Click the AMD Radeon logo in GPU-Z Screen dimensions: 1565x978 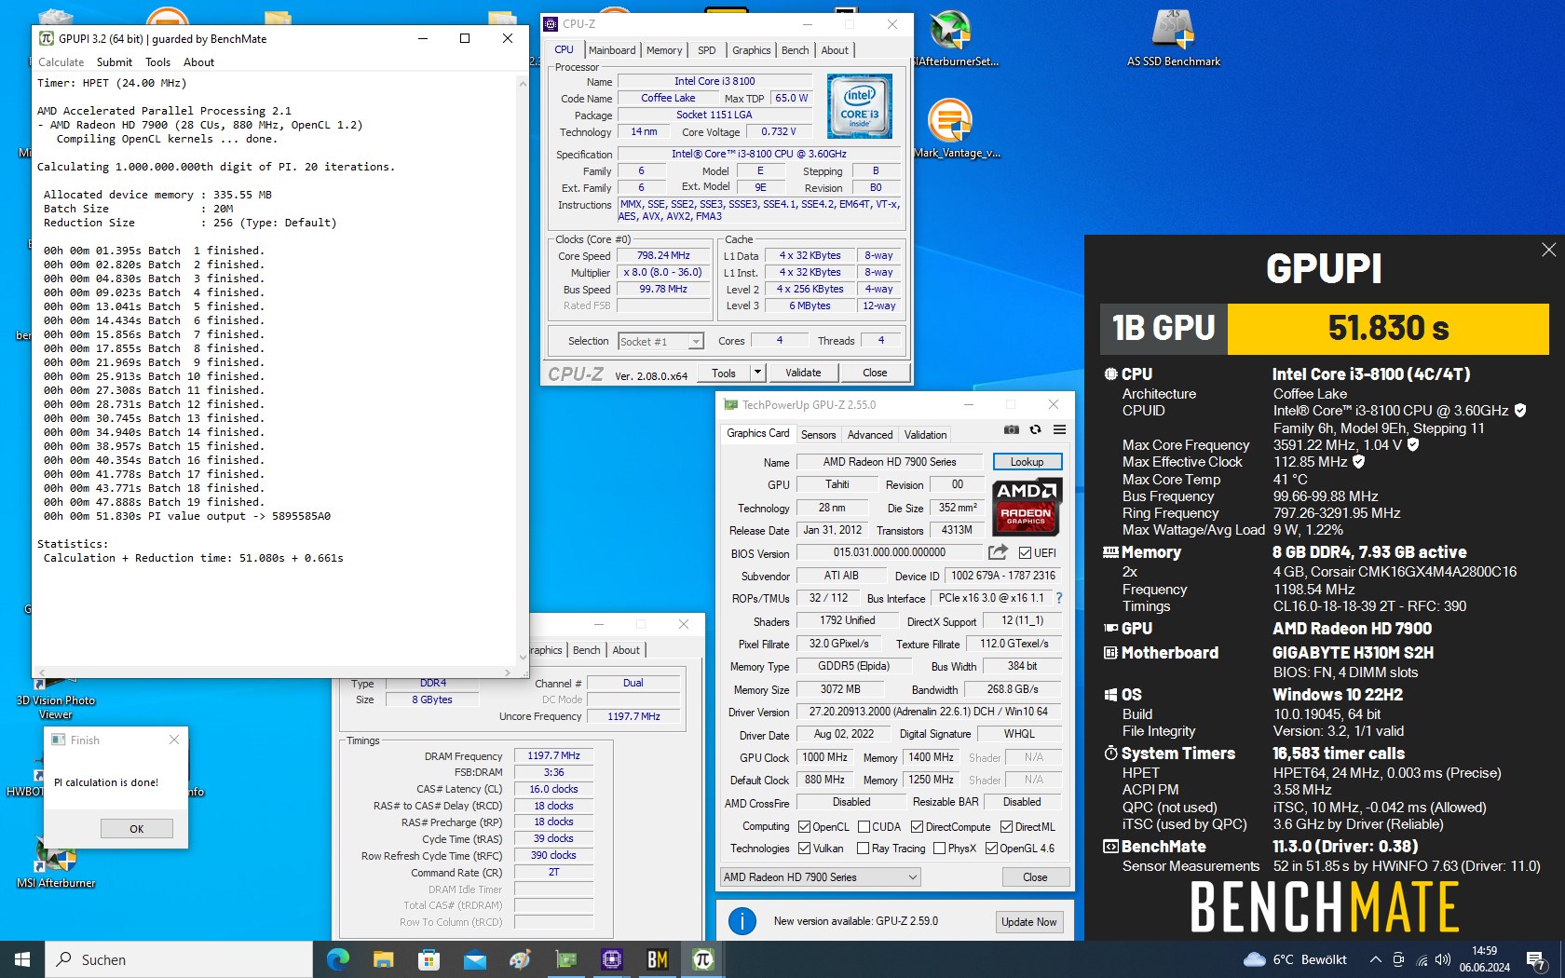click(1026, 506)
